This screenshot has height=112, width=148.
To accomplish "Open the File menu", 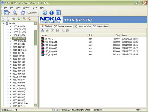I will click(x=6, y=8).
